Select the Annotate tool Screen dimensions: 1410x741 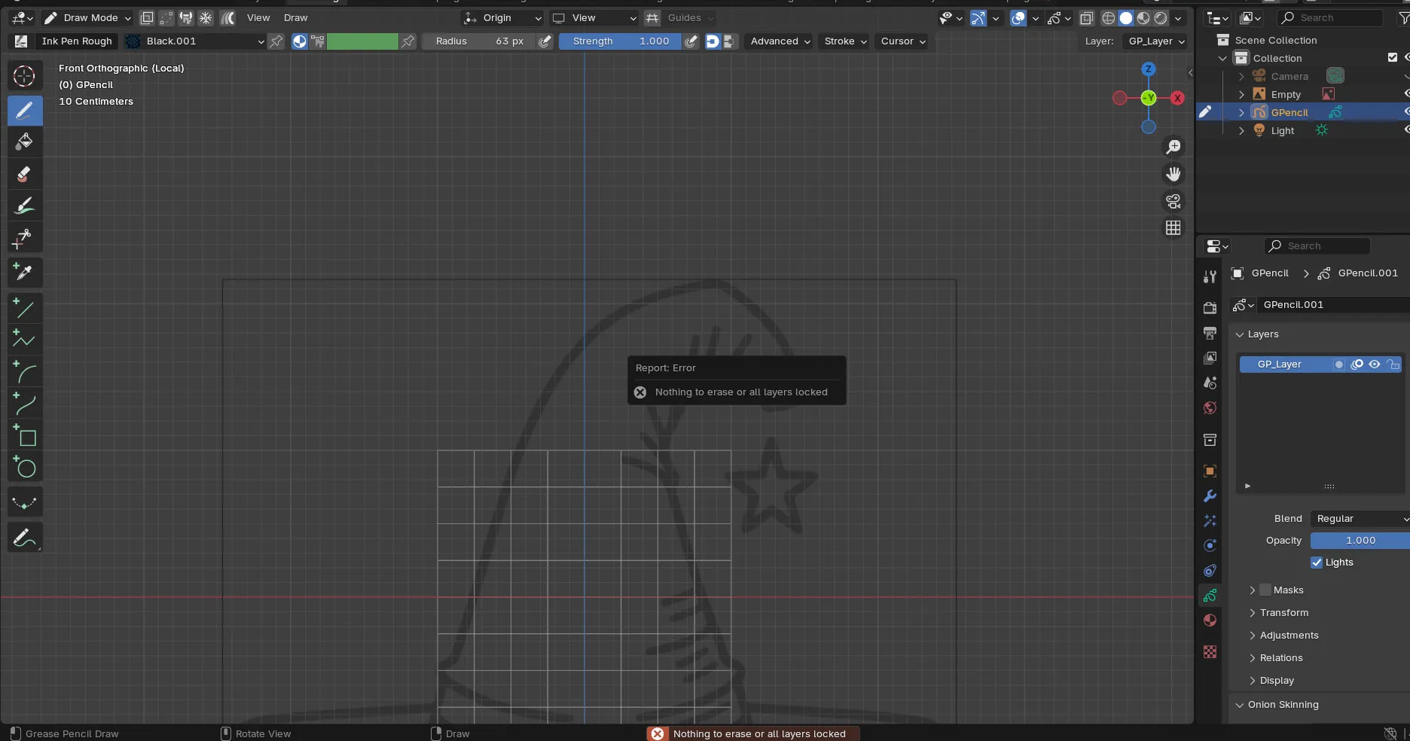click(x=24, y=538)
